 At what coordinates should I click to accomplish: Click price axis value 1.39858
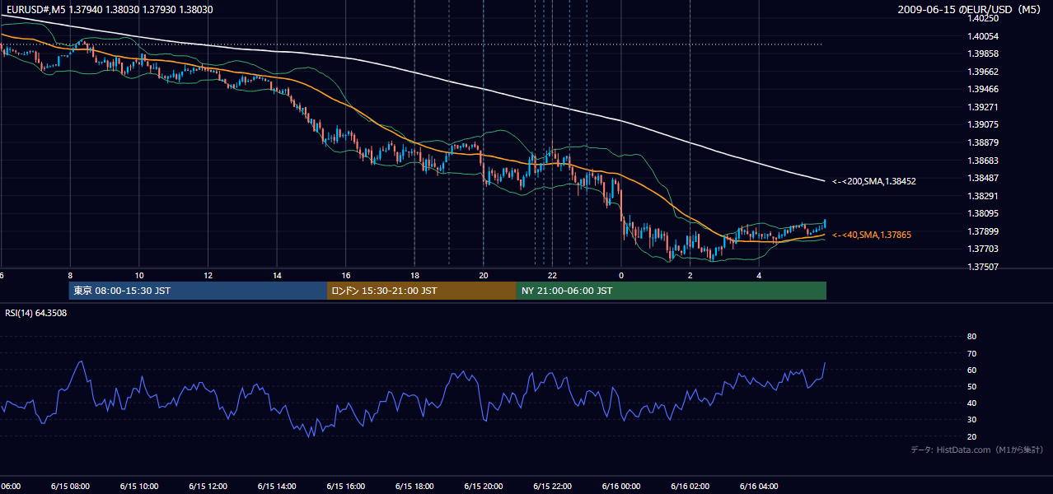(x=984, y=54)
